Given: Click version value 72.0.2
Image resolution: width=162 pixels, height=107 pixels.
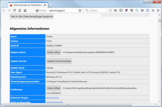Looking at the screenshot, I should (49, 41).
